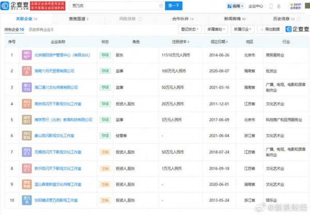
Task: Click the 企查查 logo at top left
Action: tap(14, 6)
